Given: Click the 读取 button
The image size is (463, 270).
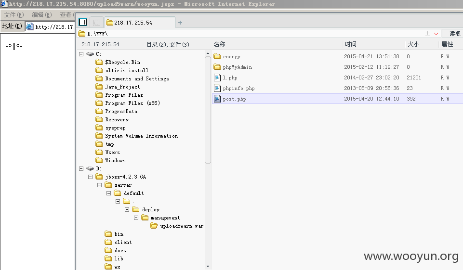Looking at the screenshot, I should 455,34.
